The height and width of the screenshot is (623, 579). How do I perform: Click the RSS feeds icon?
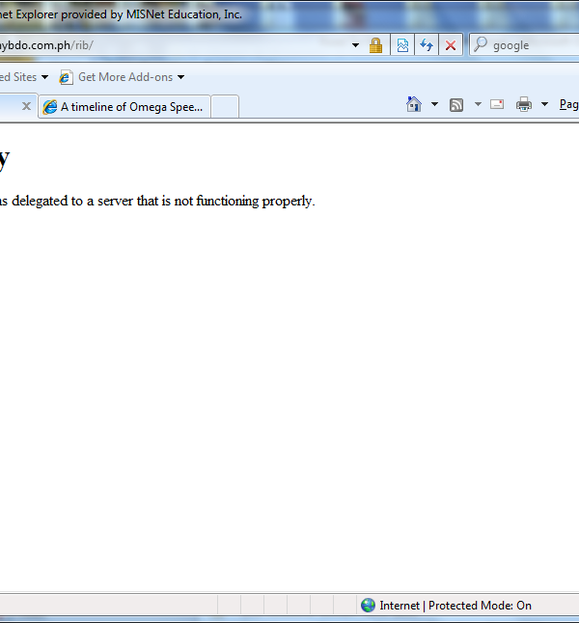coord(456,105)
